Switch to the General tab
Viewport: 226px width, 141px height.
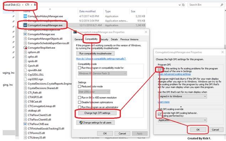pyautogui.click(x=78, y=39)
